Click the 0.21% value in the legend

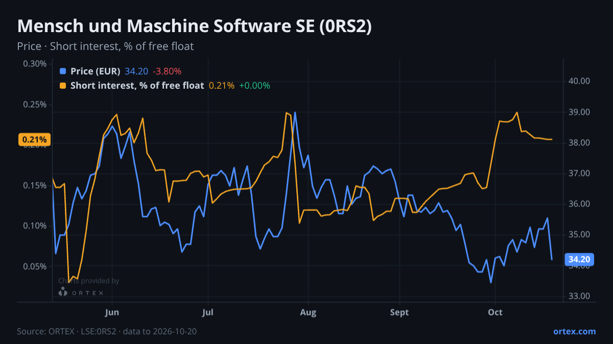(222, 86)
